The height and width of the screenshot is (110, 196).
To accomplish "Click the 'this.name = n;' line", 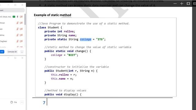I will (x=62, y=79).
